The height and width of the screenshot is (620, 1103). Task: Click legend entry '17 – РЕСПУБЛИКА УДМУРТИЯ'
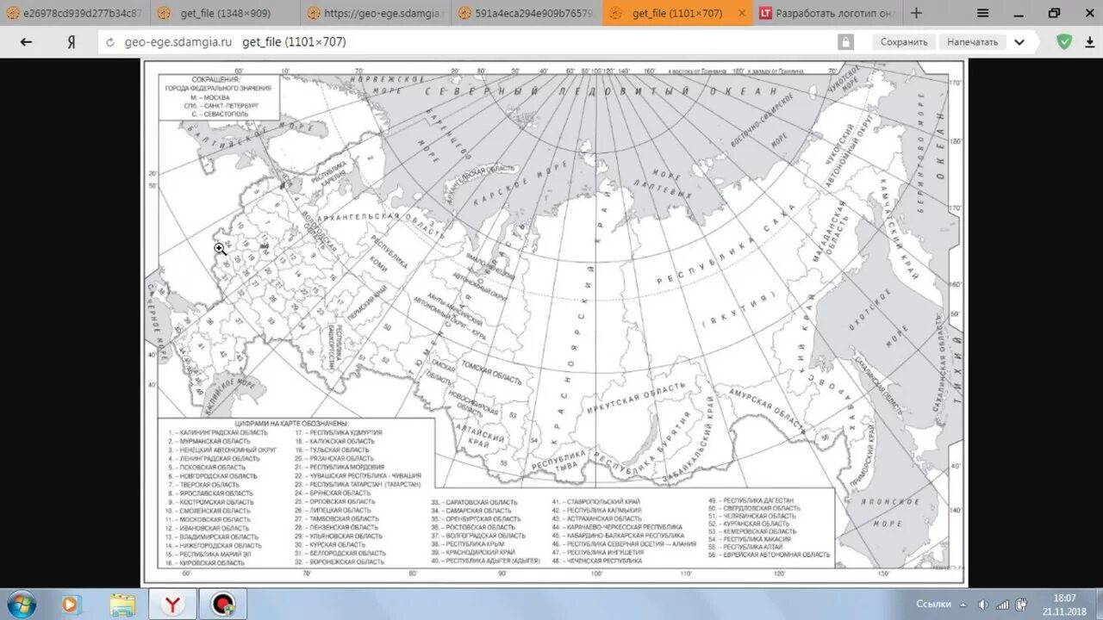tap(338, 432)
